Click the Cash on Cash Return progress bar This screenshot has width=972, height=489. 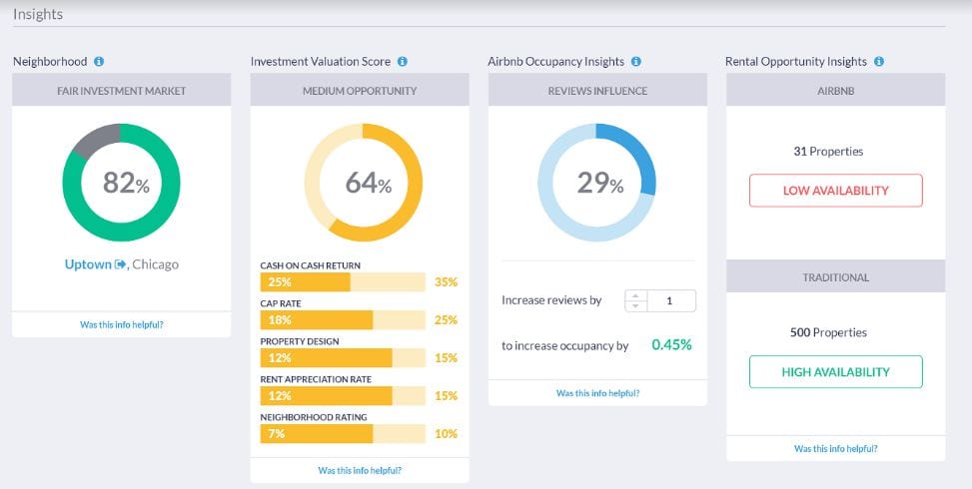pyautogui.click(x=344, y=282)
